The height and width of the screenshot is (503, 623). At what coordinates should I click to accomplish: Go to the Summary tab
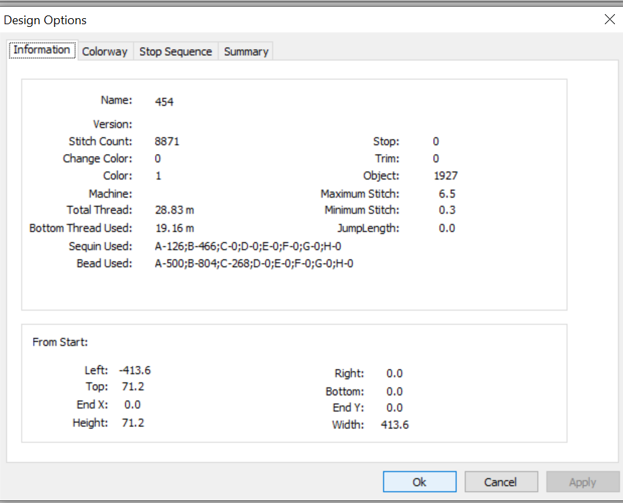[x=246, y=52]
